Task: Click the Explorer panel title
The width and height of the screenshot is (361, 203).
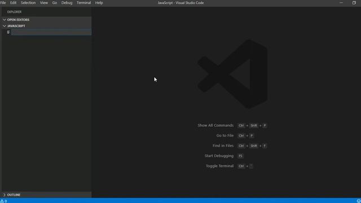Action: [x=14, y=12]
